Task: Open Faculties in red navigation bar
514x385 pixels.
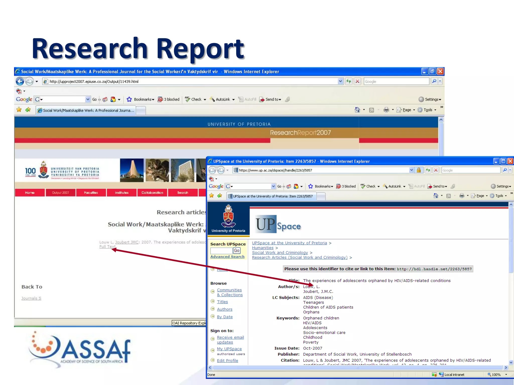Action: point(91,192)
